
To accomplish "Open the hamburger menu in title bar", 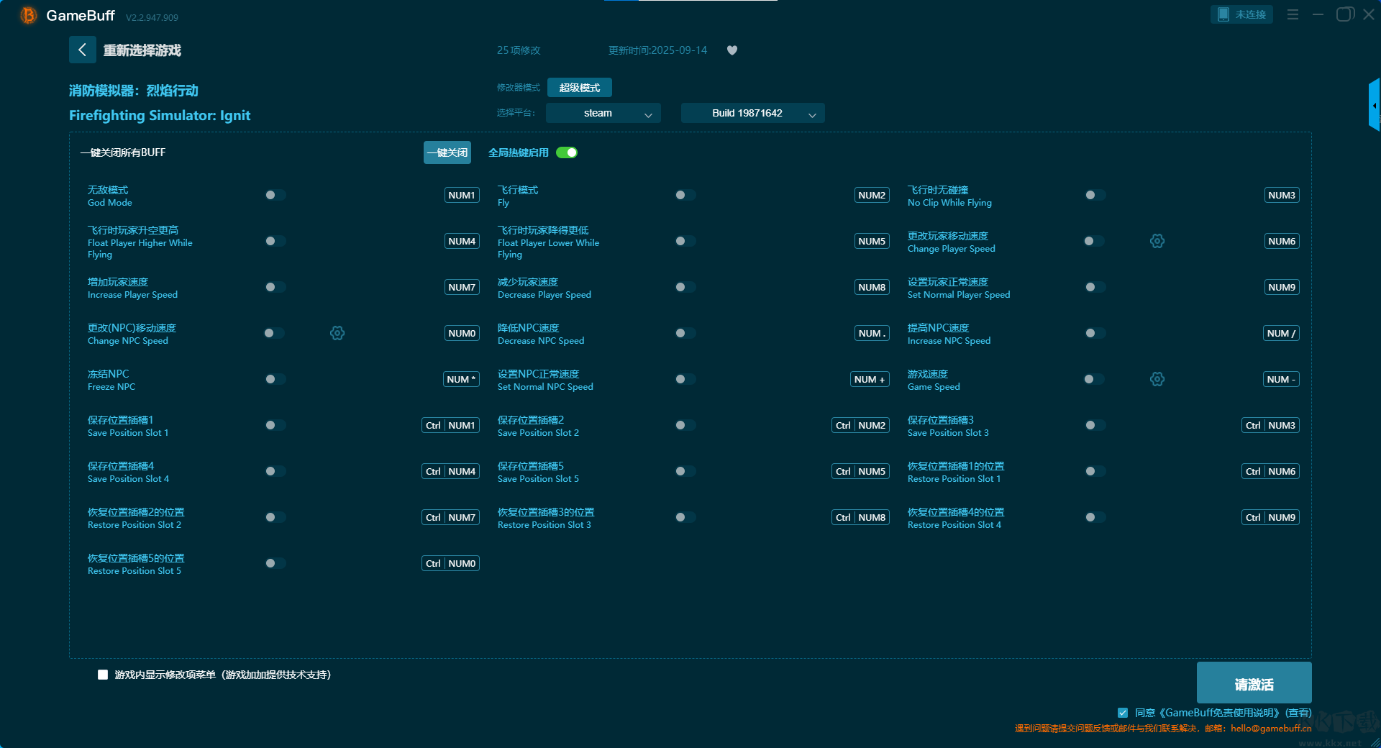I will (x=1293, y=14).
